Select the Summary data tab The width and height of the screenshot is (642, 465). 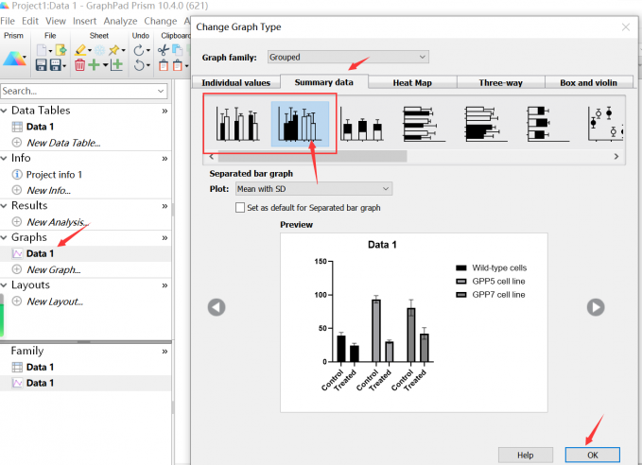point(324,82)
